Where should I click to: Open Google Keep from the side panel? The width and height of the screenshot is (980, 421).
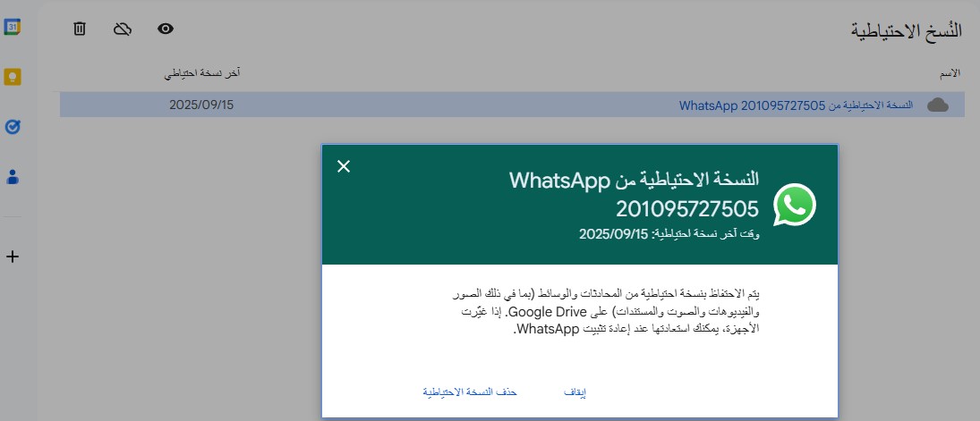click(13, 77)
